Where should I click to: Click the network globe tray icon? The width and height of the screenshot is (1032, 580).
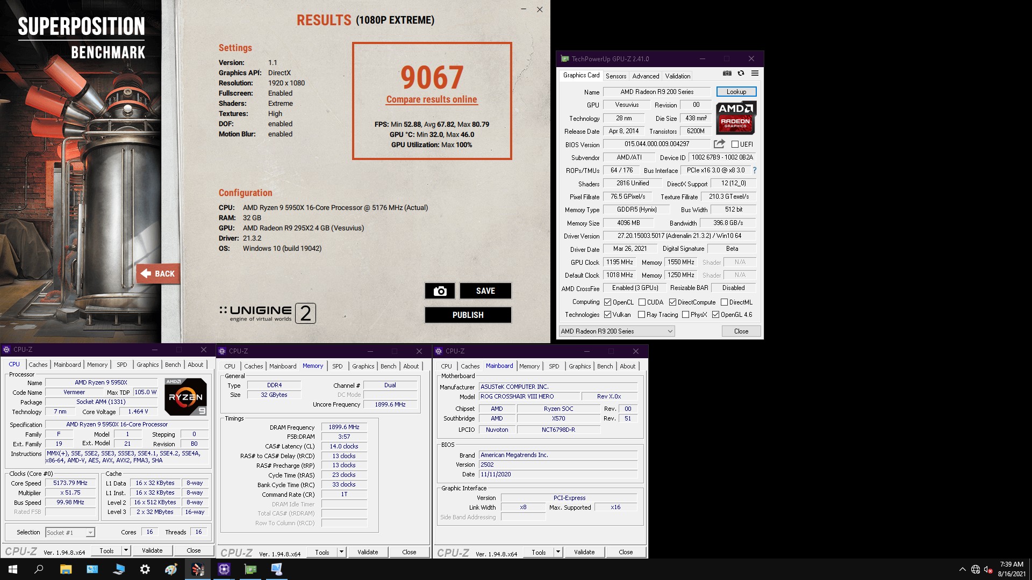[x=976, y=569]
